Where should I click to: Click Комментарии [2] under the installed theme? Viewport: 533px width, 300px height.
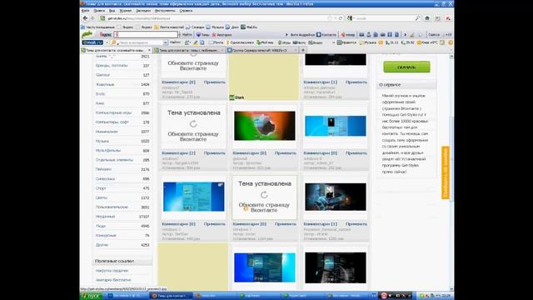[178, 153]
